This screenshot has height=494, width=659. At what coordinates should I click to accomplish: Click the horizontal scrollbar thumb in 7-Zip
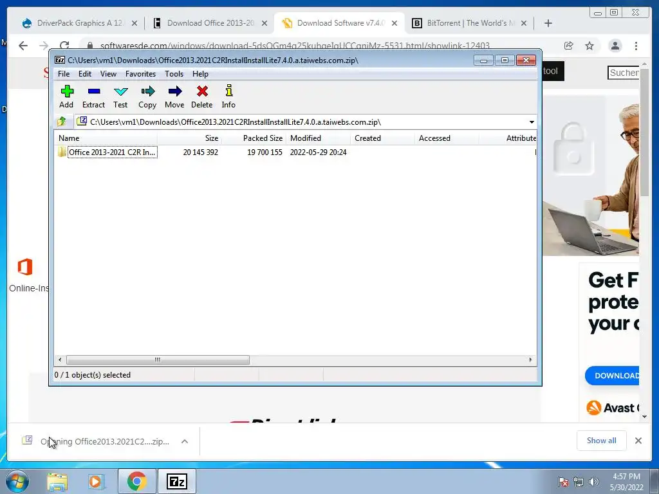[x=158, y=360]
